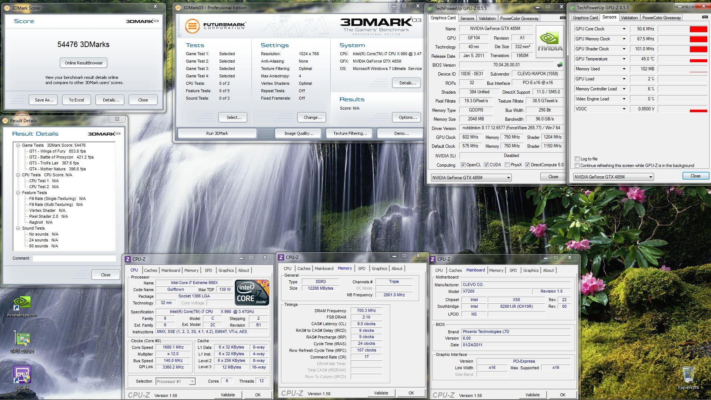
Task: Click the CPU-Z Mainboard window title icon
Action: (x=433, y=259)
